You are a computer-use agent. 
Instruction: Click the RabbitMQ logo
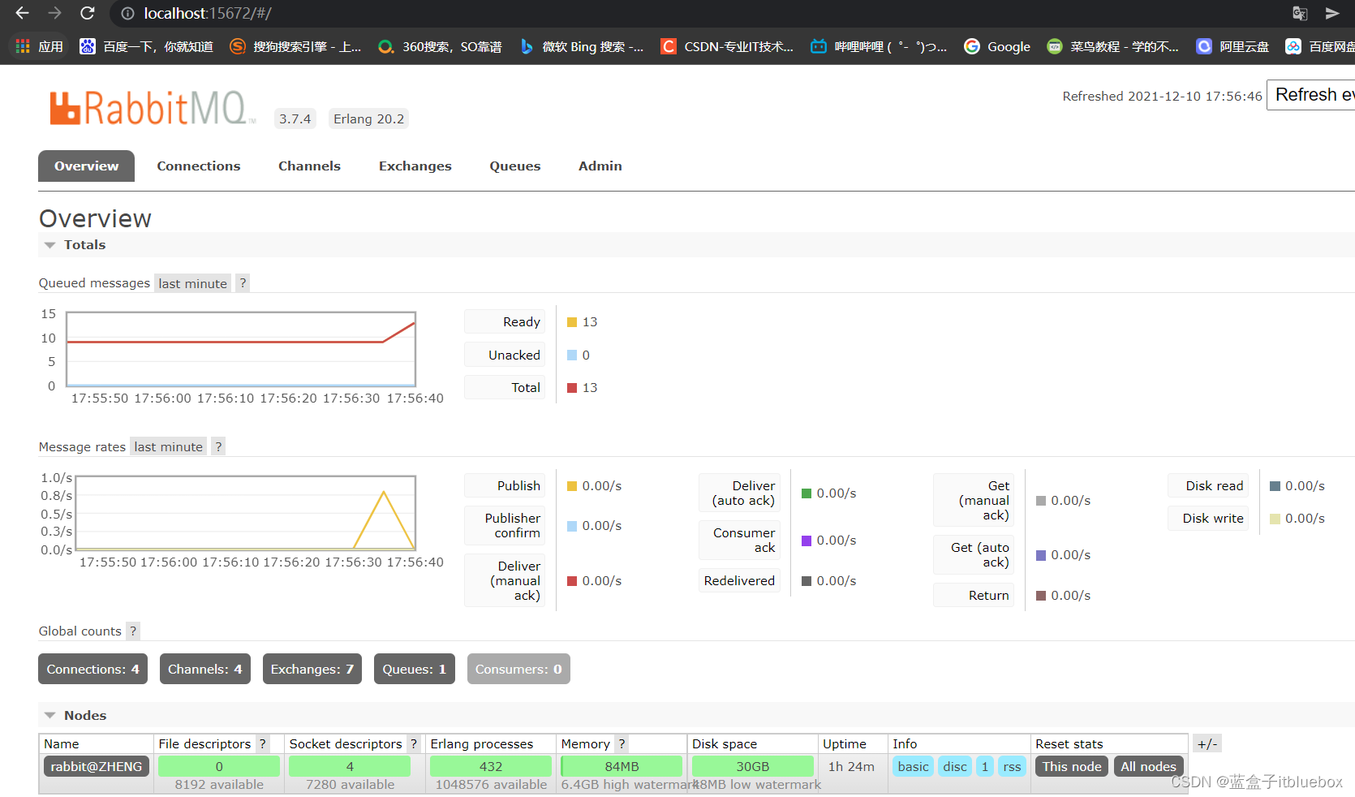pos(153,108)
